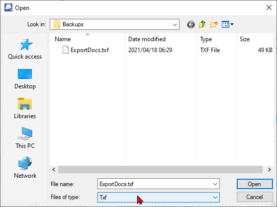This screenshot has height=207, width=277.
Task: Create a new folder
Action: (214, 24)
